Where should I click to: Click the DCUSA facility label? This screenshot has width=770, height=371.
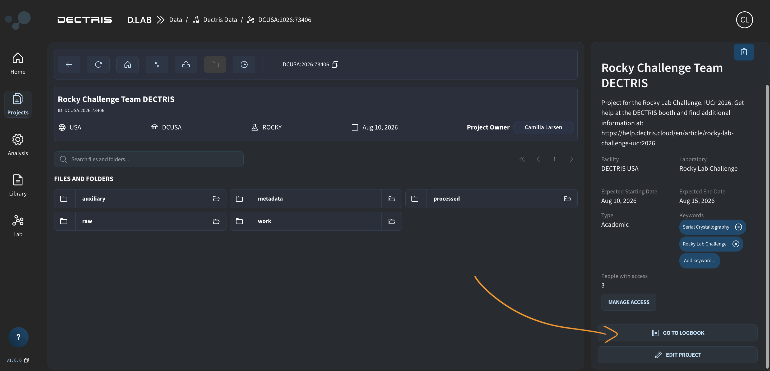(171, 127)
